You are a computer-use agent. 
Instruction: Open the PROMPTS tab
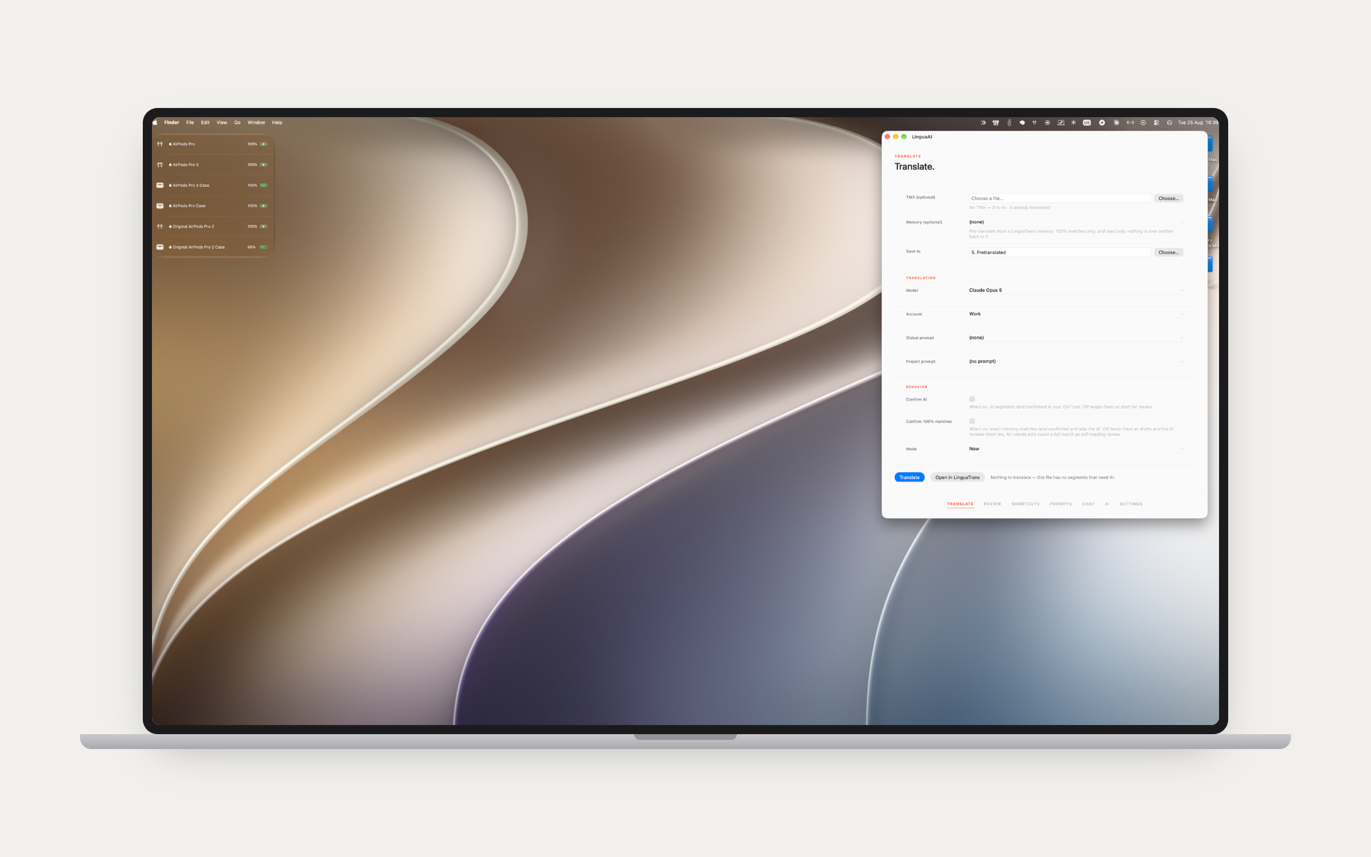click(x=1061, y=504)
